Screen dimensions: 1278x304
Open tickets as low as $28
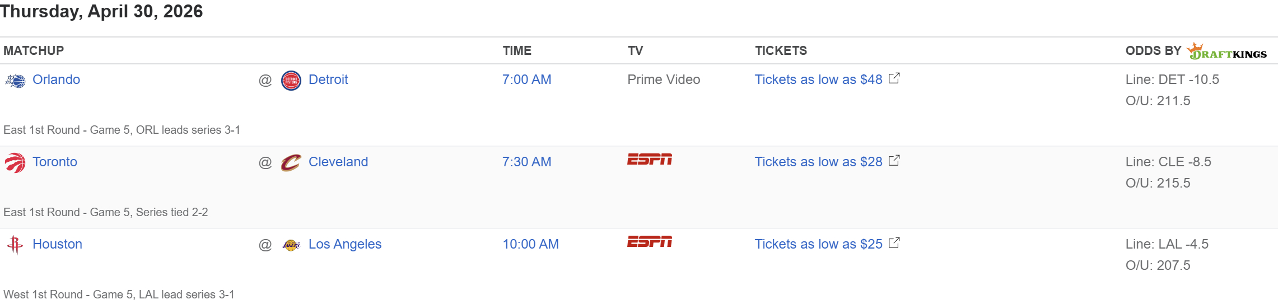pyautogui.click(x=818, y=162)
